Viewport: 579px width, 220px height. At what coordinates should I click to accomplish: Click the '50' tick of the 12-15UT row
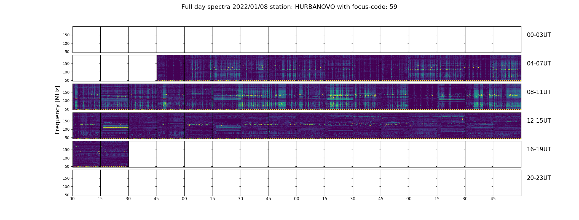tap(67, 138)
